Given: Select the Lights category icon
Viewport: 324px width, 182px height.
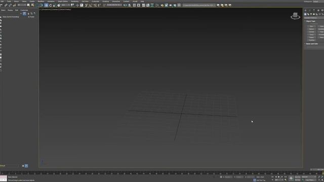Looking at the screenshot, I should [x=311, y=14].
